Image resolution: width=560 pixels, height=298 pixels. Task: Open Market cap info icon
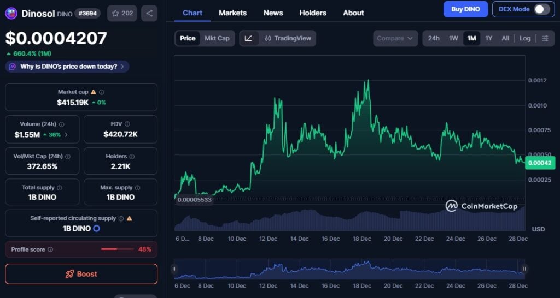pos(101,92)
